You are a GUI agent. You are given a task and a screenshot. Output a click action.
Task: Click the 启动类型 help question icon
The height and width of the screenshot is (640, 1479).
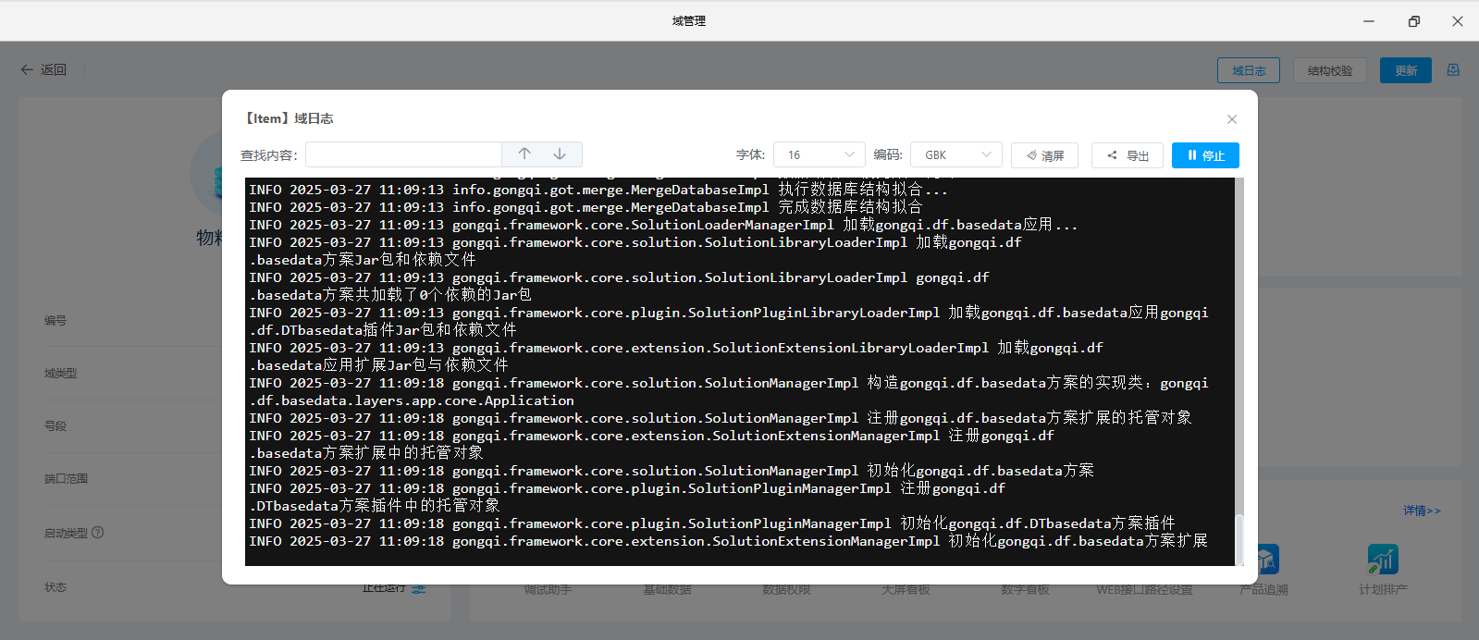coord(98,533)
